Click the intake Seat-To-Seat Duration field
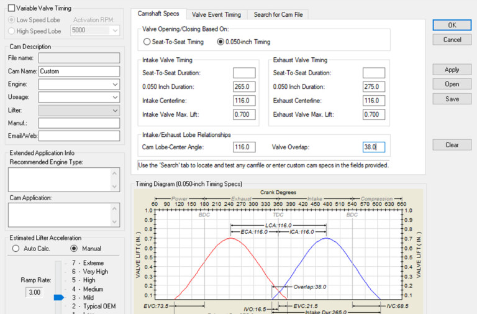This screenshot has width=477, height=314. pos(244,73)
